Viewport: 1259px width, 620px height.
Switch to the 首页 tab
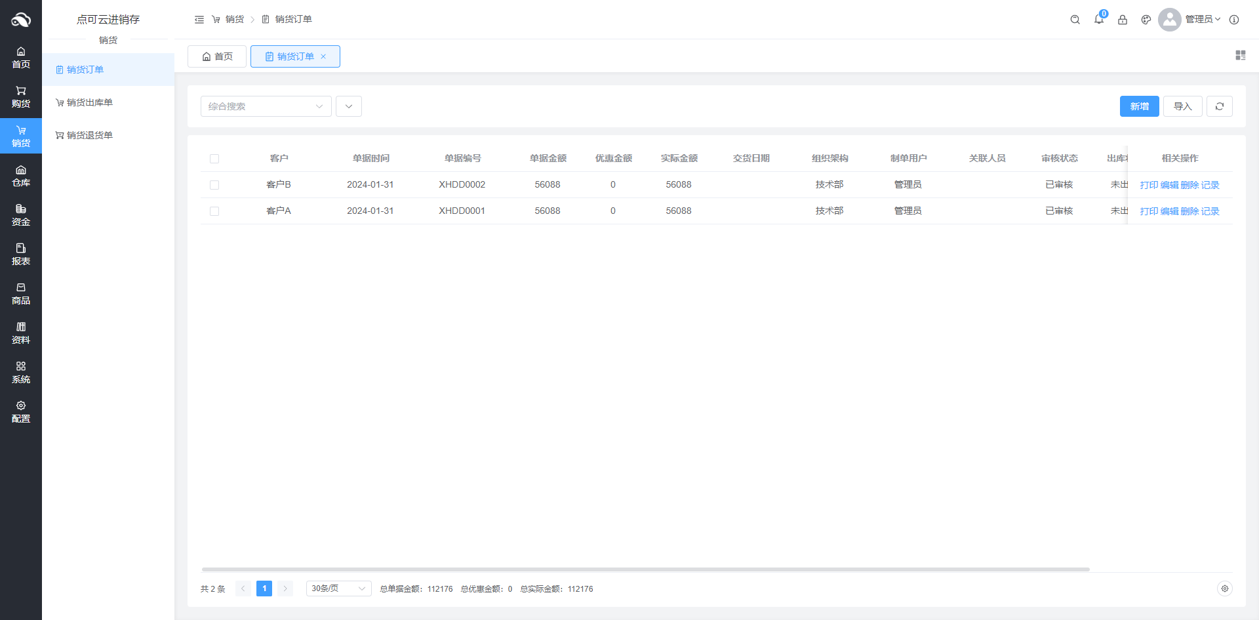(x=217, y=56)
